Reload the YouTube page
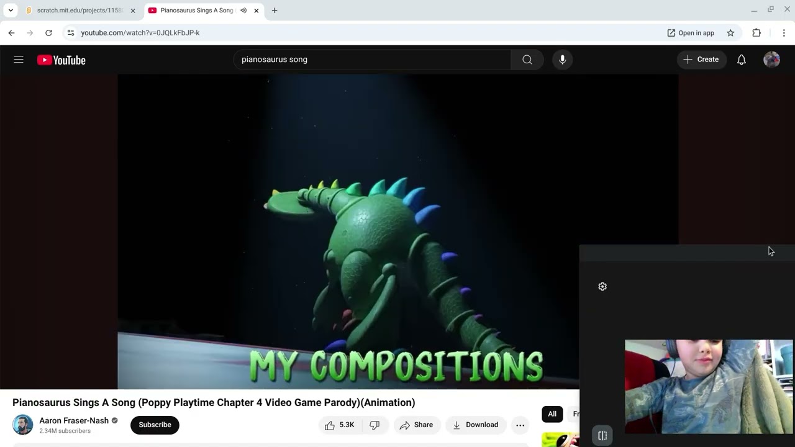 tap(48, 33)
